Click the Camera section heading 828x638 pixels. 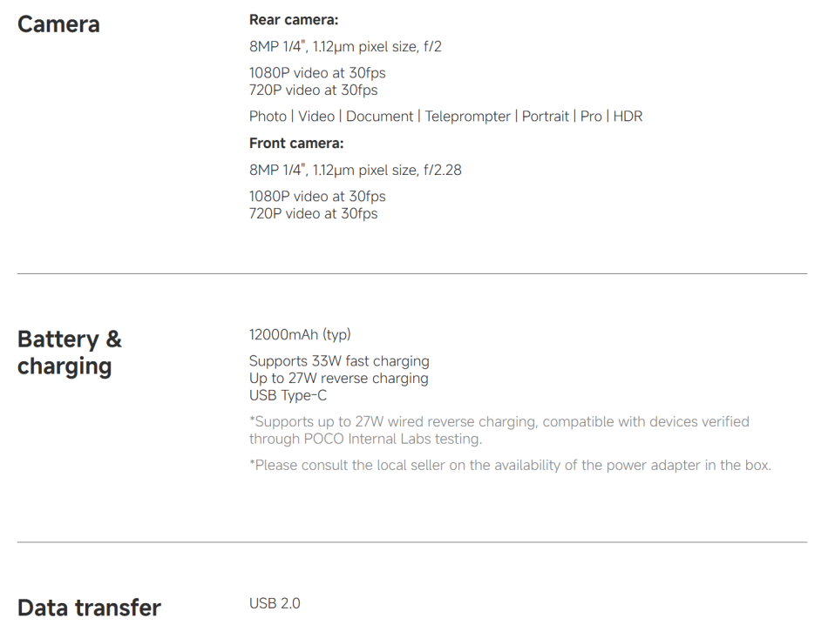tap(58, 24)
